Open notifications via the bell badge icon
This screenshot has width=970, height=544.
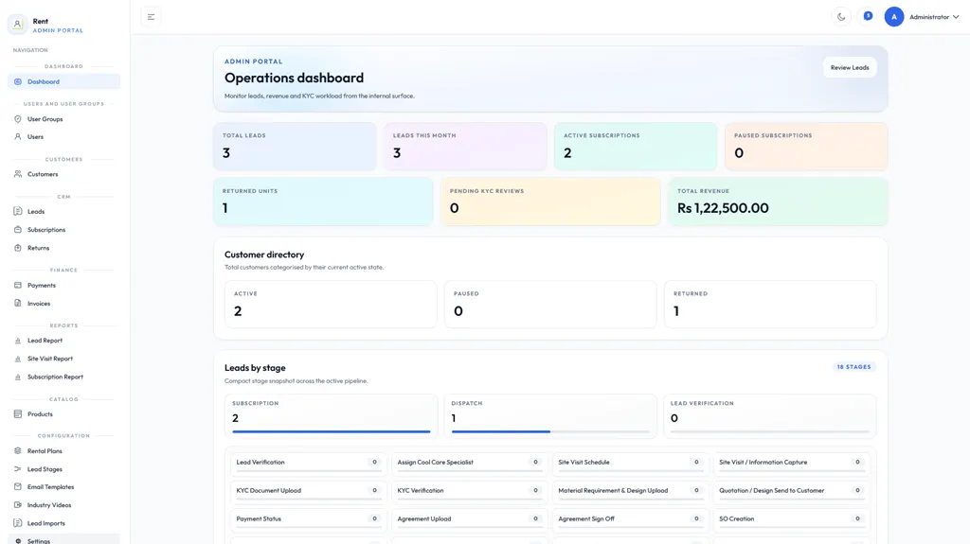point(868,17)
